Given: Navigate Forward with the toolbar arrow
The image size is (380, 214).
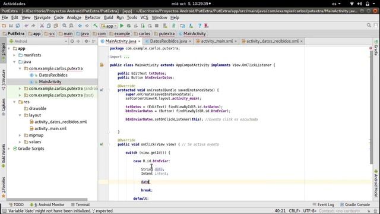Looking at the screenshot, I should click(x=87, y=26).
